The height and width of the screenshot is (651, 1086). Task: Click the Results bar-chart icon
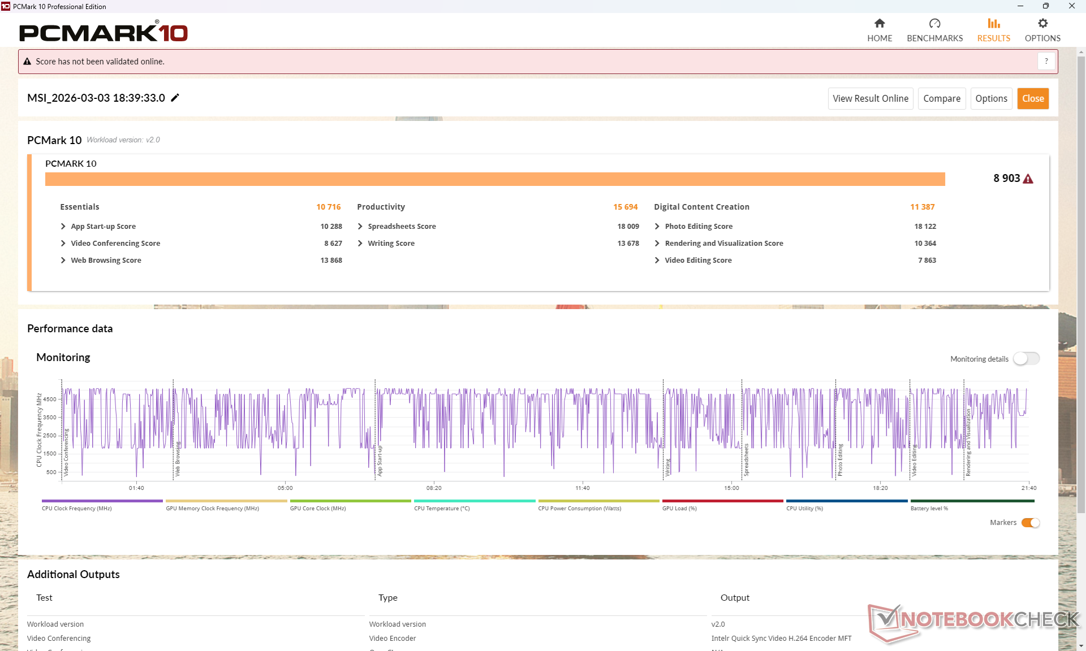click(993, 24)
